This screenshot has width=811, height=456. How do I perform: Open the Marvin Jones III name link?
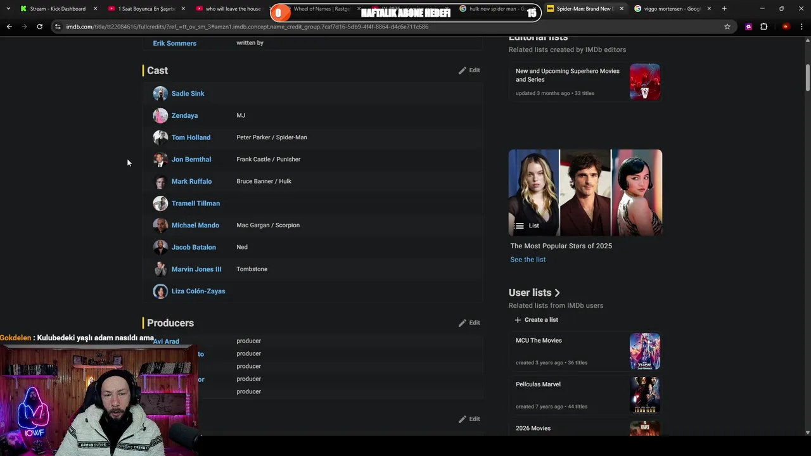(x=196, y=269)
